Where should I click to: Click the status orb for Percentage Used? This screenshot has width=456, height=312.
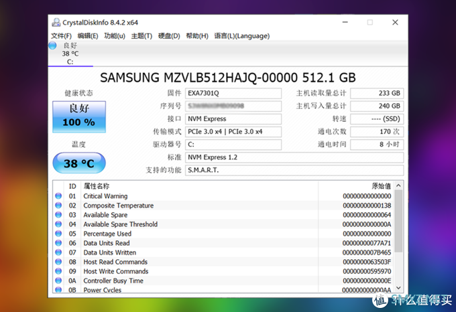click(x=58, y=234)
